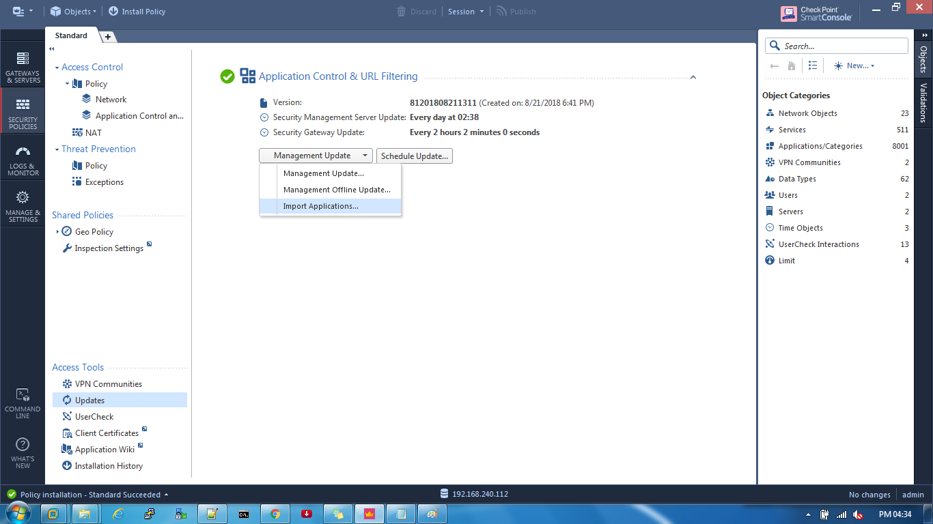Open Threat Prevention Exceptions
Image resolution: width=933 pixels, height=524 pixels.
[98, 182]
